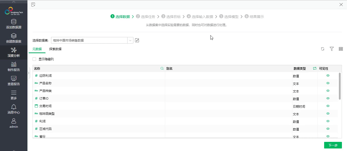Go to step 2 选择任务
Viewport: 347px width, 151px height.
pos(146,16)
